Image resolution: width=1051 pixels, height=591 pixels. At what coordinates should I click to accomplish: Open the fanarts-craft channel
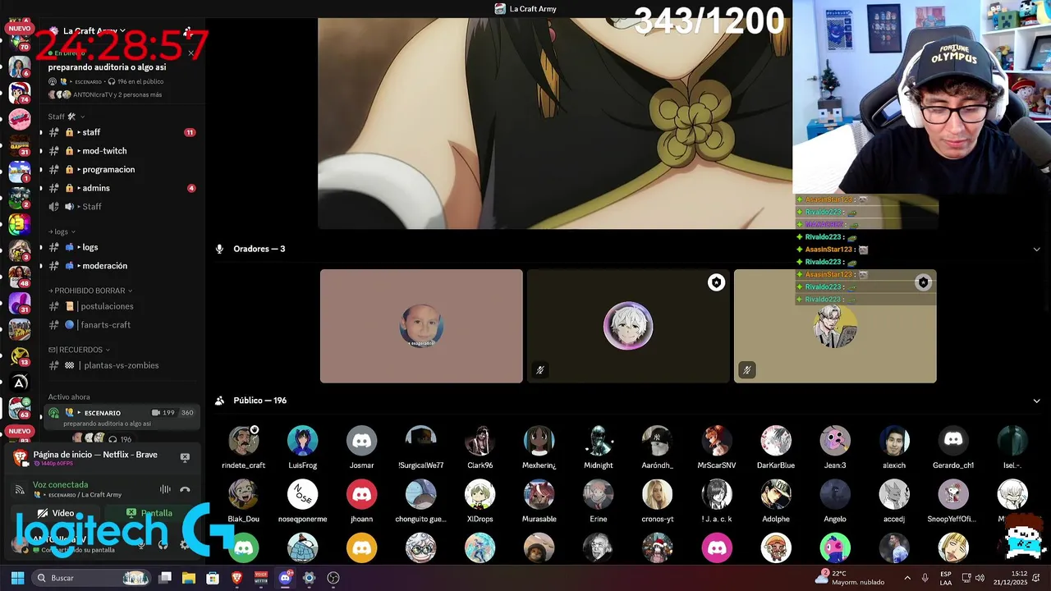(x=121, y=325)
